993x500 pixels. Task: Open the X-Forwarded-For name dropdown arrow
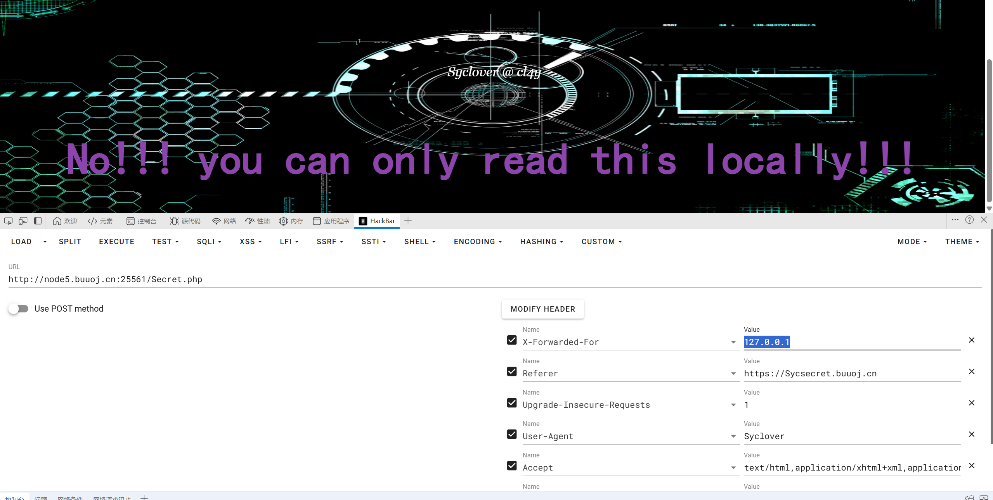[733, 342]
